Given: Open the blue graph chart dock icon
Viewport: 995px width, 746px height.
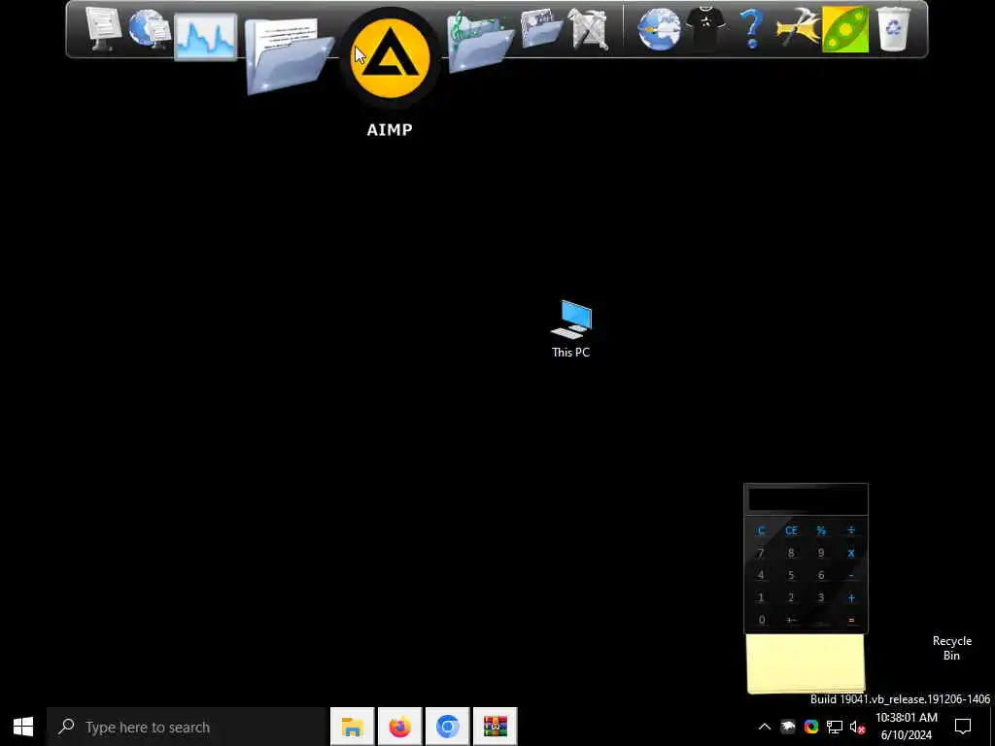Looking at the screenshot, I should pos(206,37).
